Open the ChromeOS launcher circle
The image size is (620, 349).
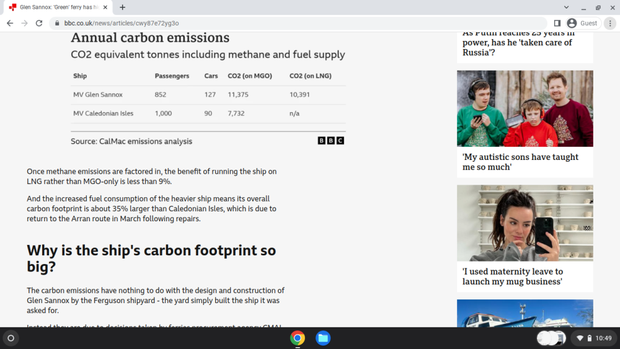[11, 338]
